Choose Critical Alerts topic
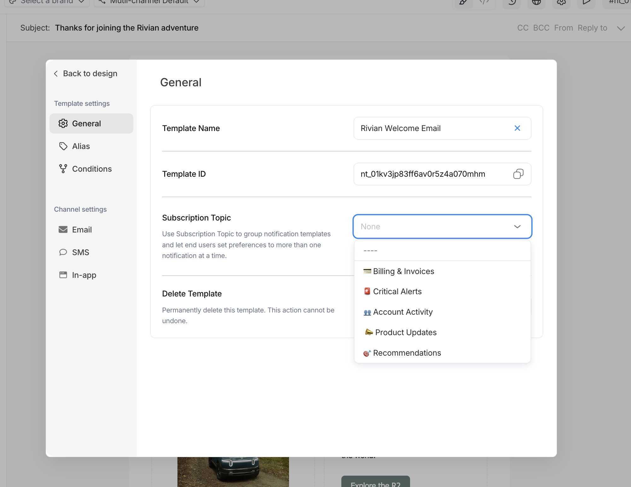The width and height of the screenshot is (631, 487). click(x=443, y=291)
